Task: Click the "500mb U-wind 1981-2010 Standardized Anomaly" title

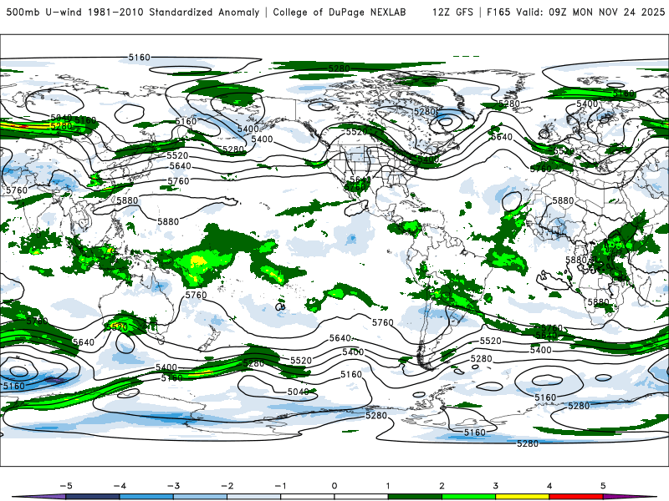Action: [x=133, y=12]
